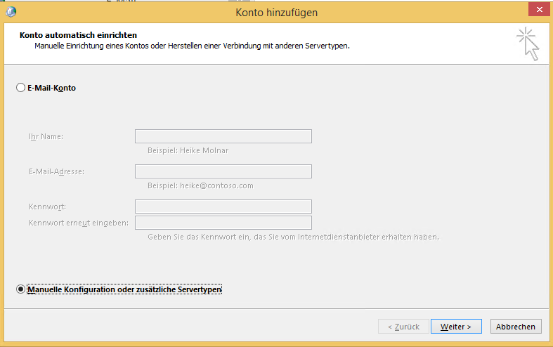Click the Ihr Name label
The image size is (553, 347).
(x=46, y=136)
